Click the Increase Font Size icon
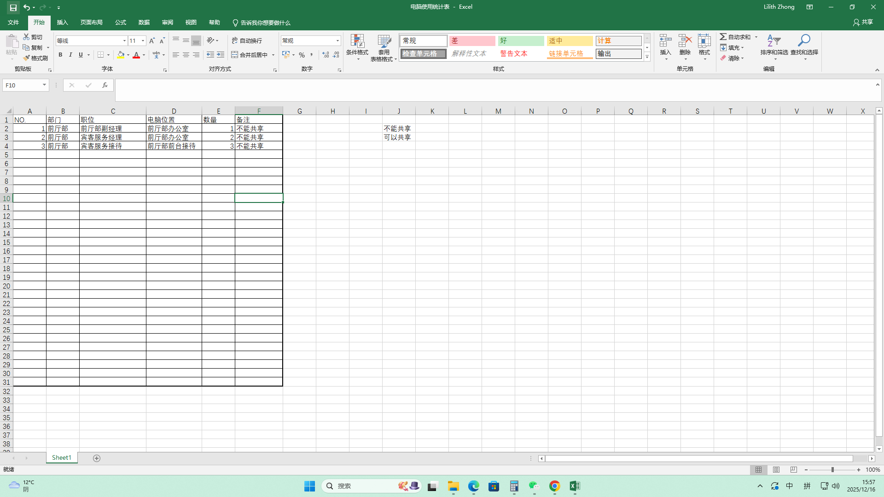This screenshot has height=497, width=884. point(152,40)
